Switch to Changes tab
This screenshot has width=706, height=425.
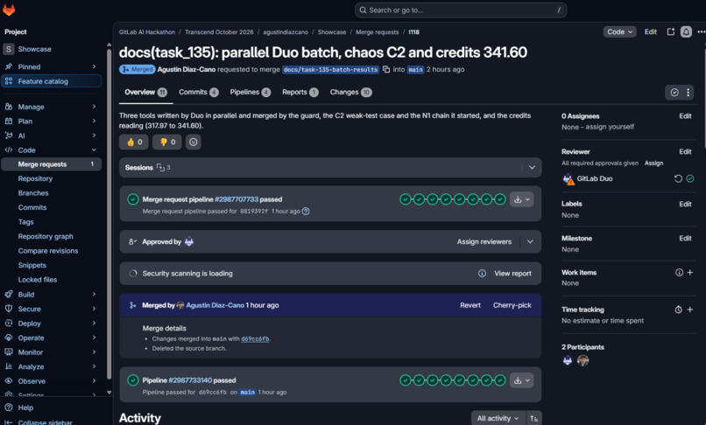[x=350, y=92]
